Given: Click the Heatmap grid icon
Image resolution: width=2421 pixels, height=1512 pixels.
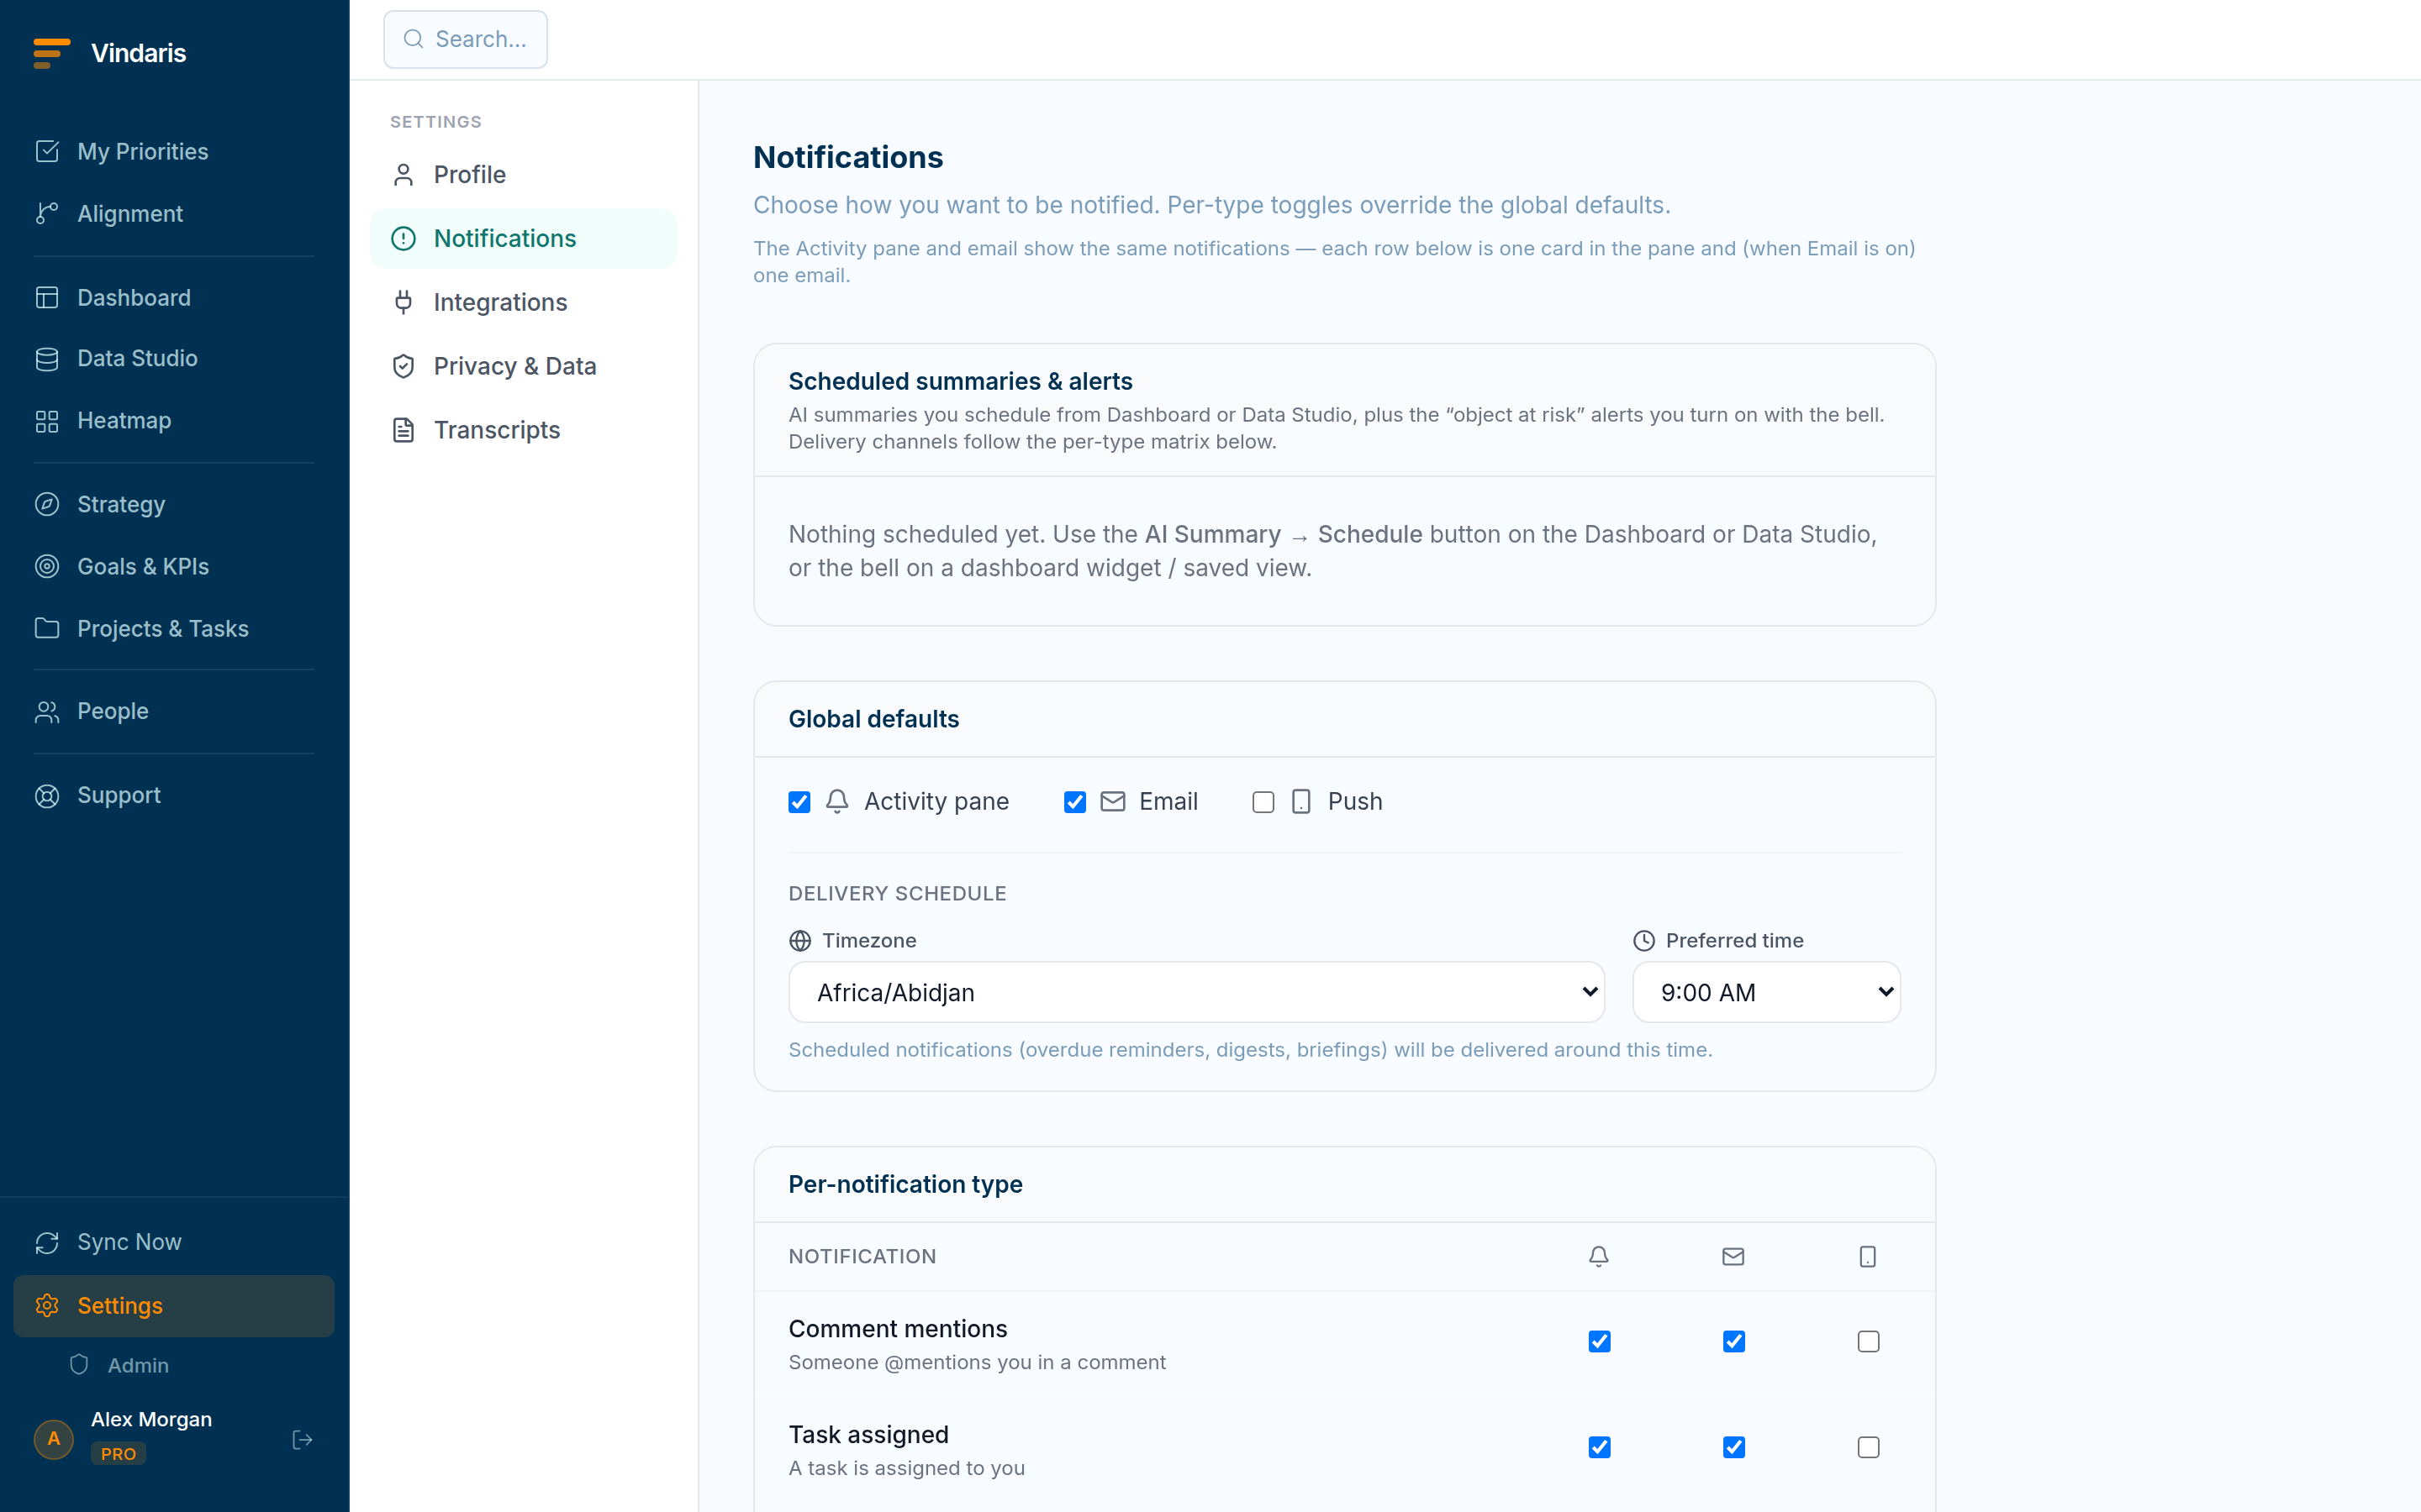Looking at the screenshot, I should tap(47, 421).
